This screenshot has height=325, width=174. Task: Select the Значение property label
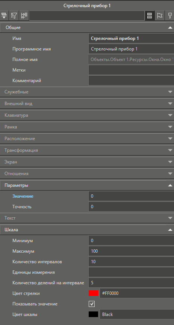[23, 196]
